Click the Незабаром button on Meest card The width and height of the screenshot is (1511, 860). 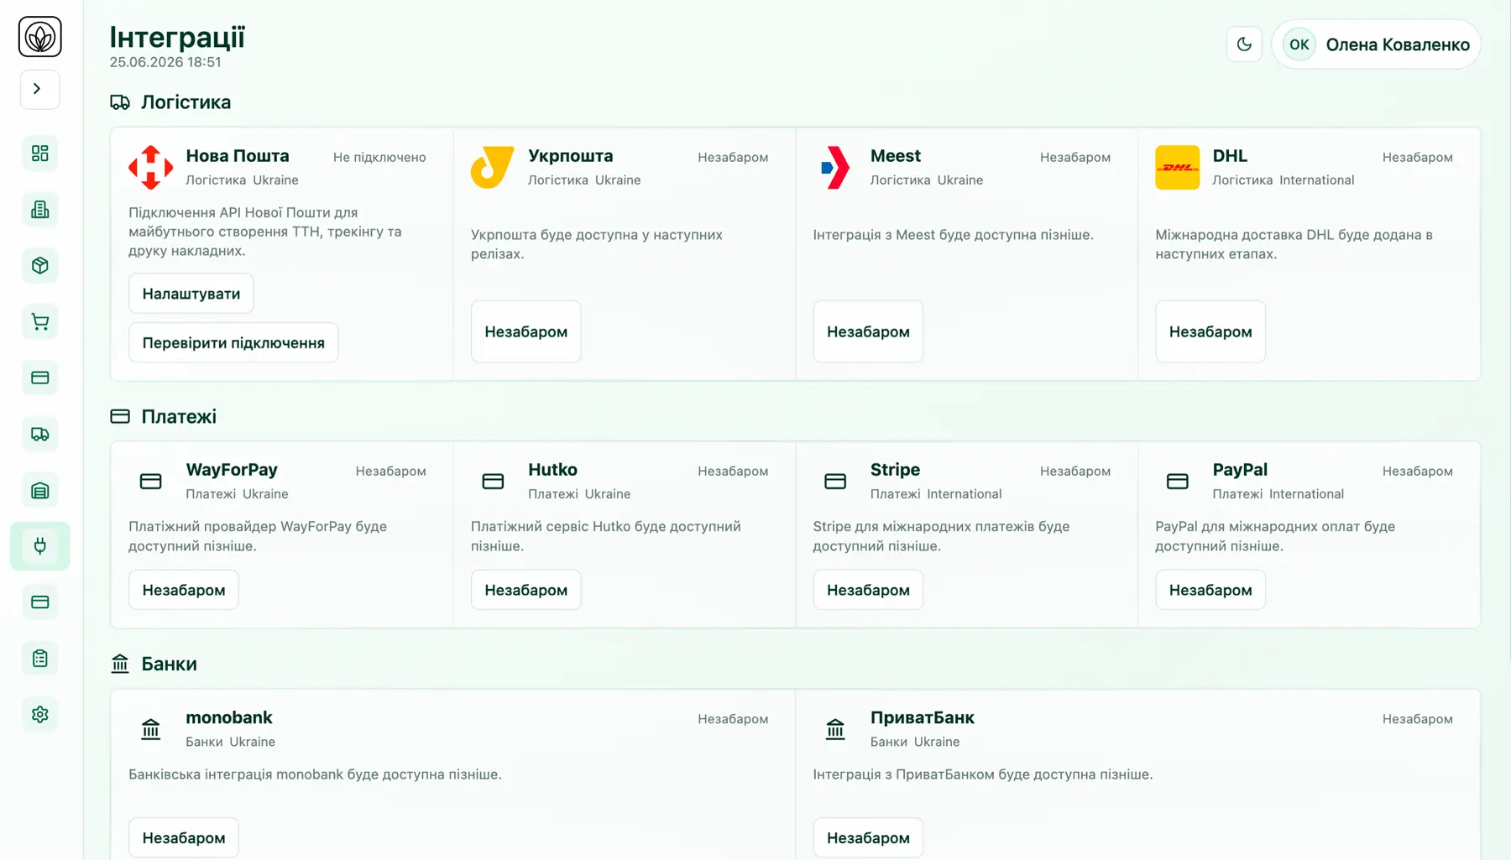(868, 331)
